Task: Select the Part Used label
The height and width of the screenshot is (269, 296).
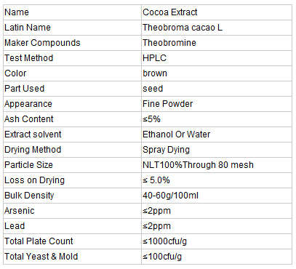Action: (24, 89)
